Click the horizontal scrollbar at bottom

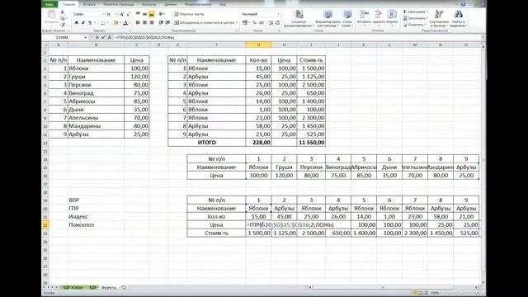point(383,287)
